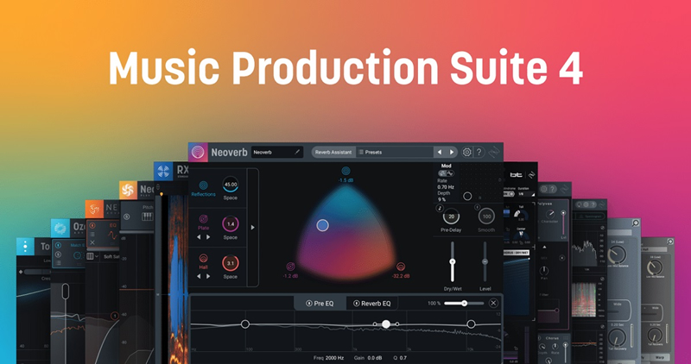Close the EQ panel with X
This screenshot has height=364, width=691.
point(493,303)
